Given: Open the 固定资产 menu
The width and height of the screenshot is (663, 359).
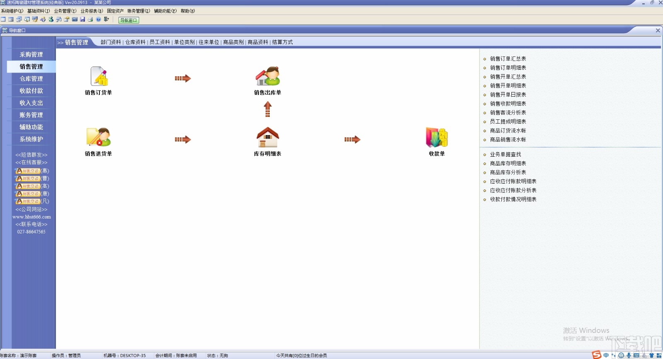Looking at the screenshot, I should tap(115, 11).
